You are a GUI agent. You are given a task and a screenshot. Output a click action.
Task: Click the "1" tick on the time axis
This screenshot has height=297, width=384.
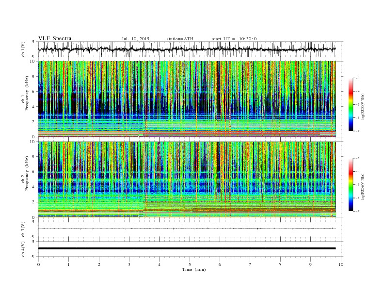pyautogui.click(x=69, y=264)
